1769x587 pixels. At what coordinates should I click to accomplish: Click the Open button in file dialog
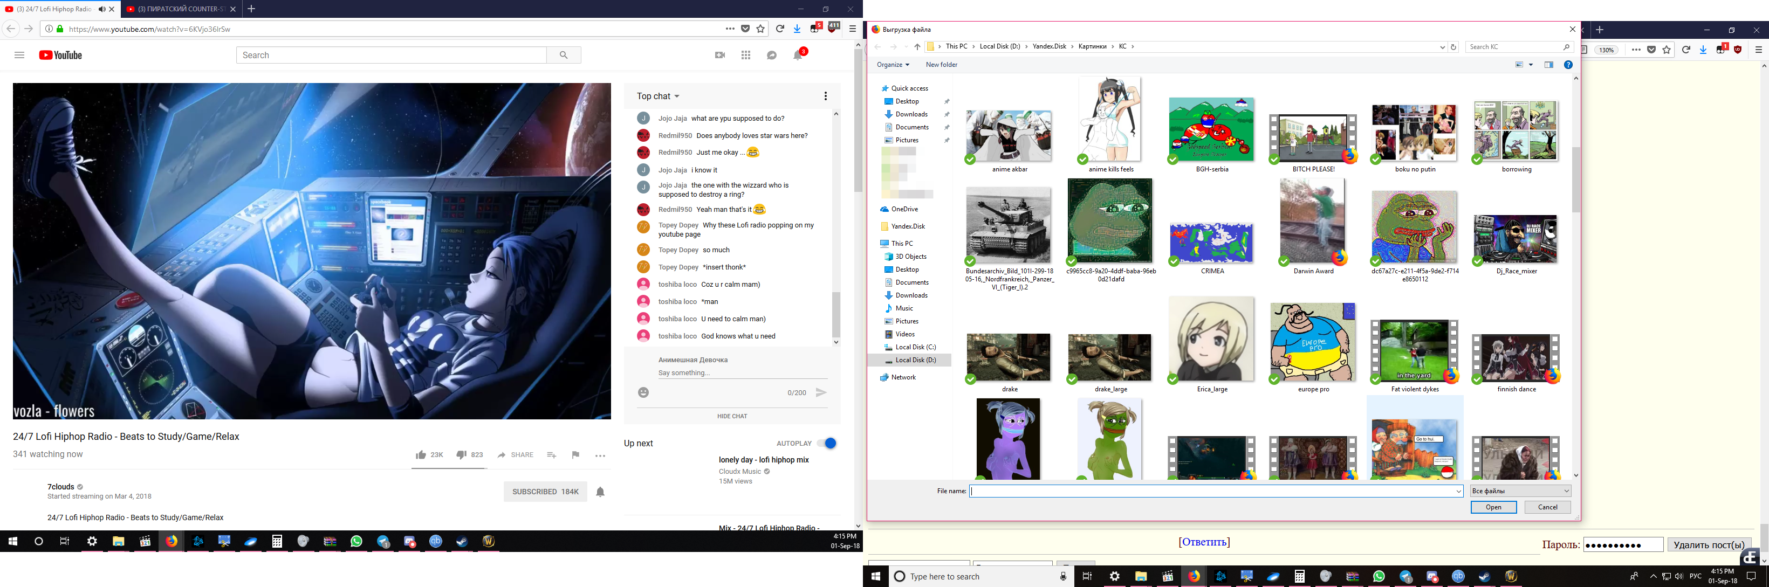pyautogui.click(x=1493, y=507)
